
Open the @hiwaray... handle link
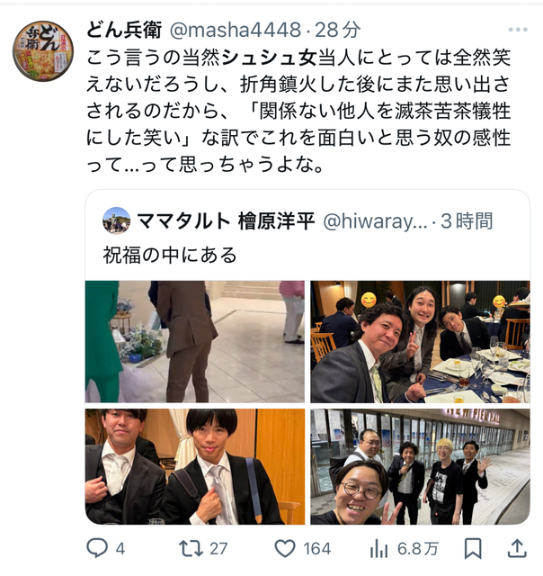[x=375, y=221]
